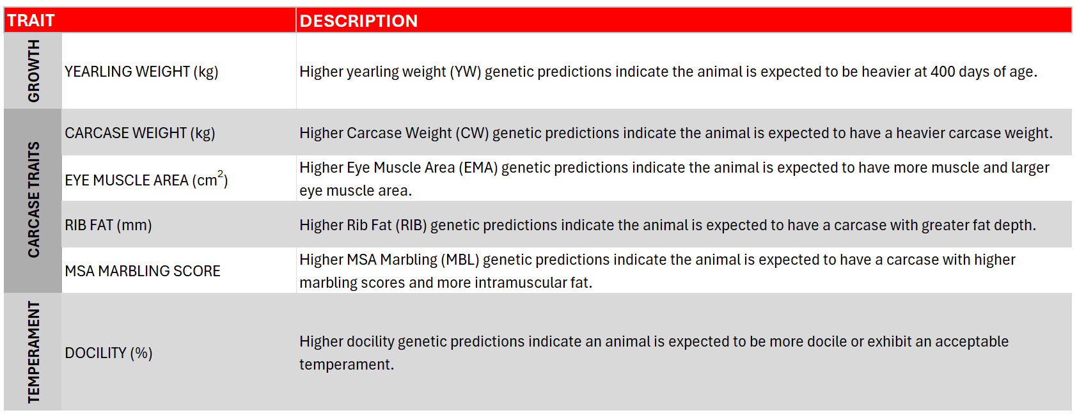The width and height of the screenshot is (1077, 415).
Task: Select the CARCASE TRAITS category label
Action: (33, 200)
